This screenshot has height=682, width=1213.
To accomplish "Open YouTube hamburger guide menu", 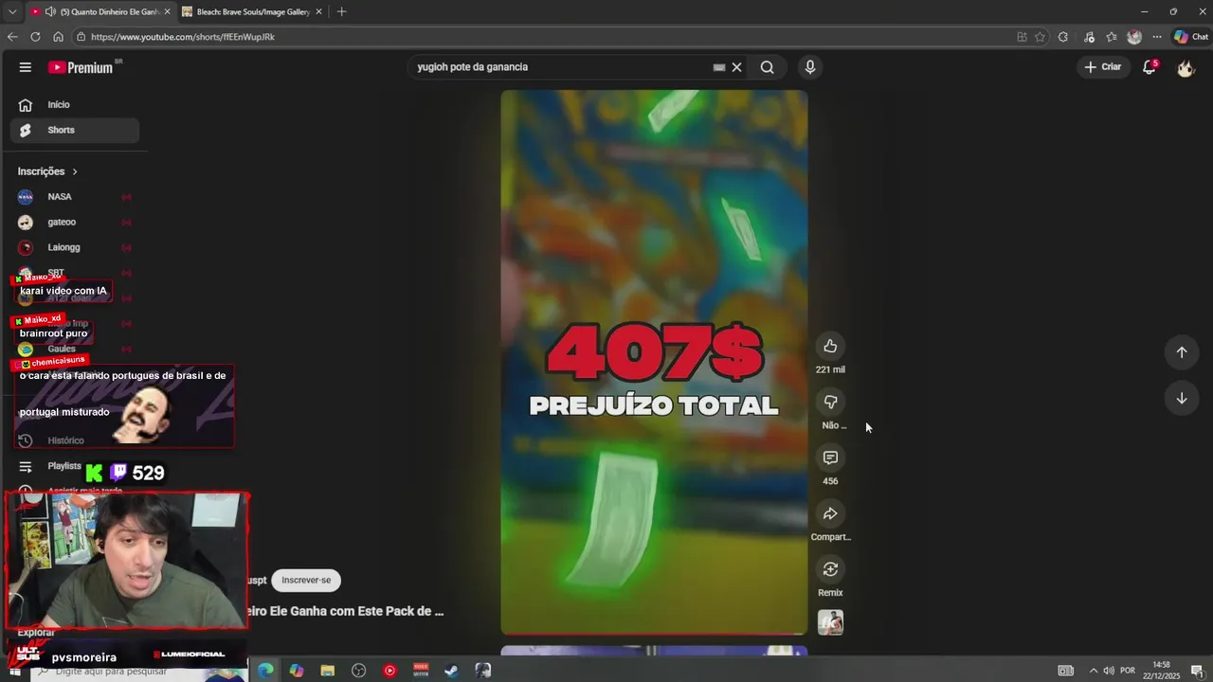I will tap(26, 67).
